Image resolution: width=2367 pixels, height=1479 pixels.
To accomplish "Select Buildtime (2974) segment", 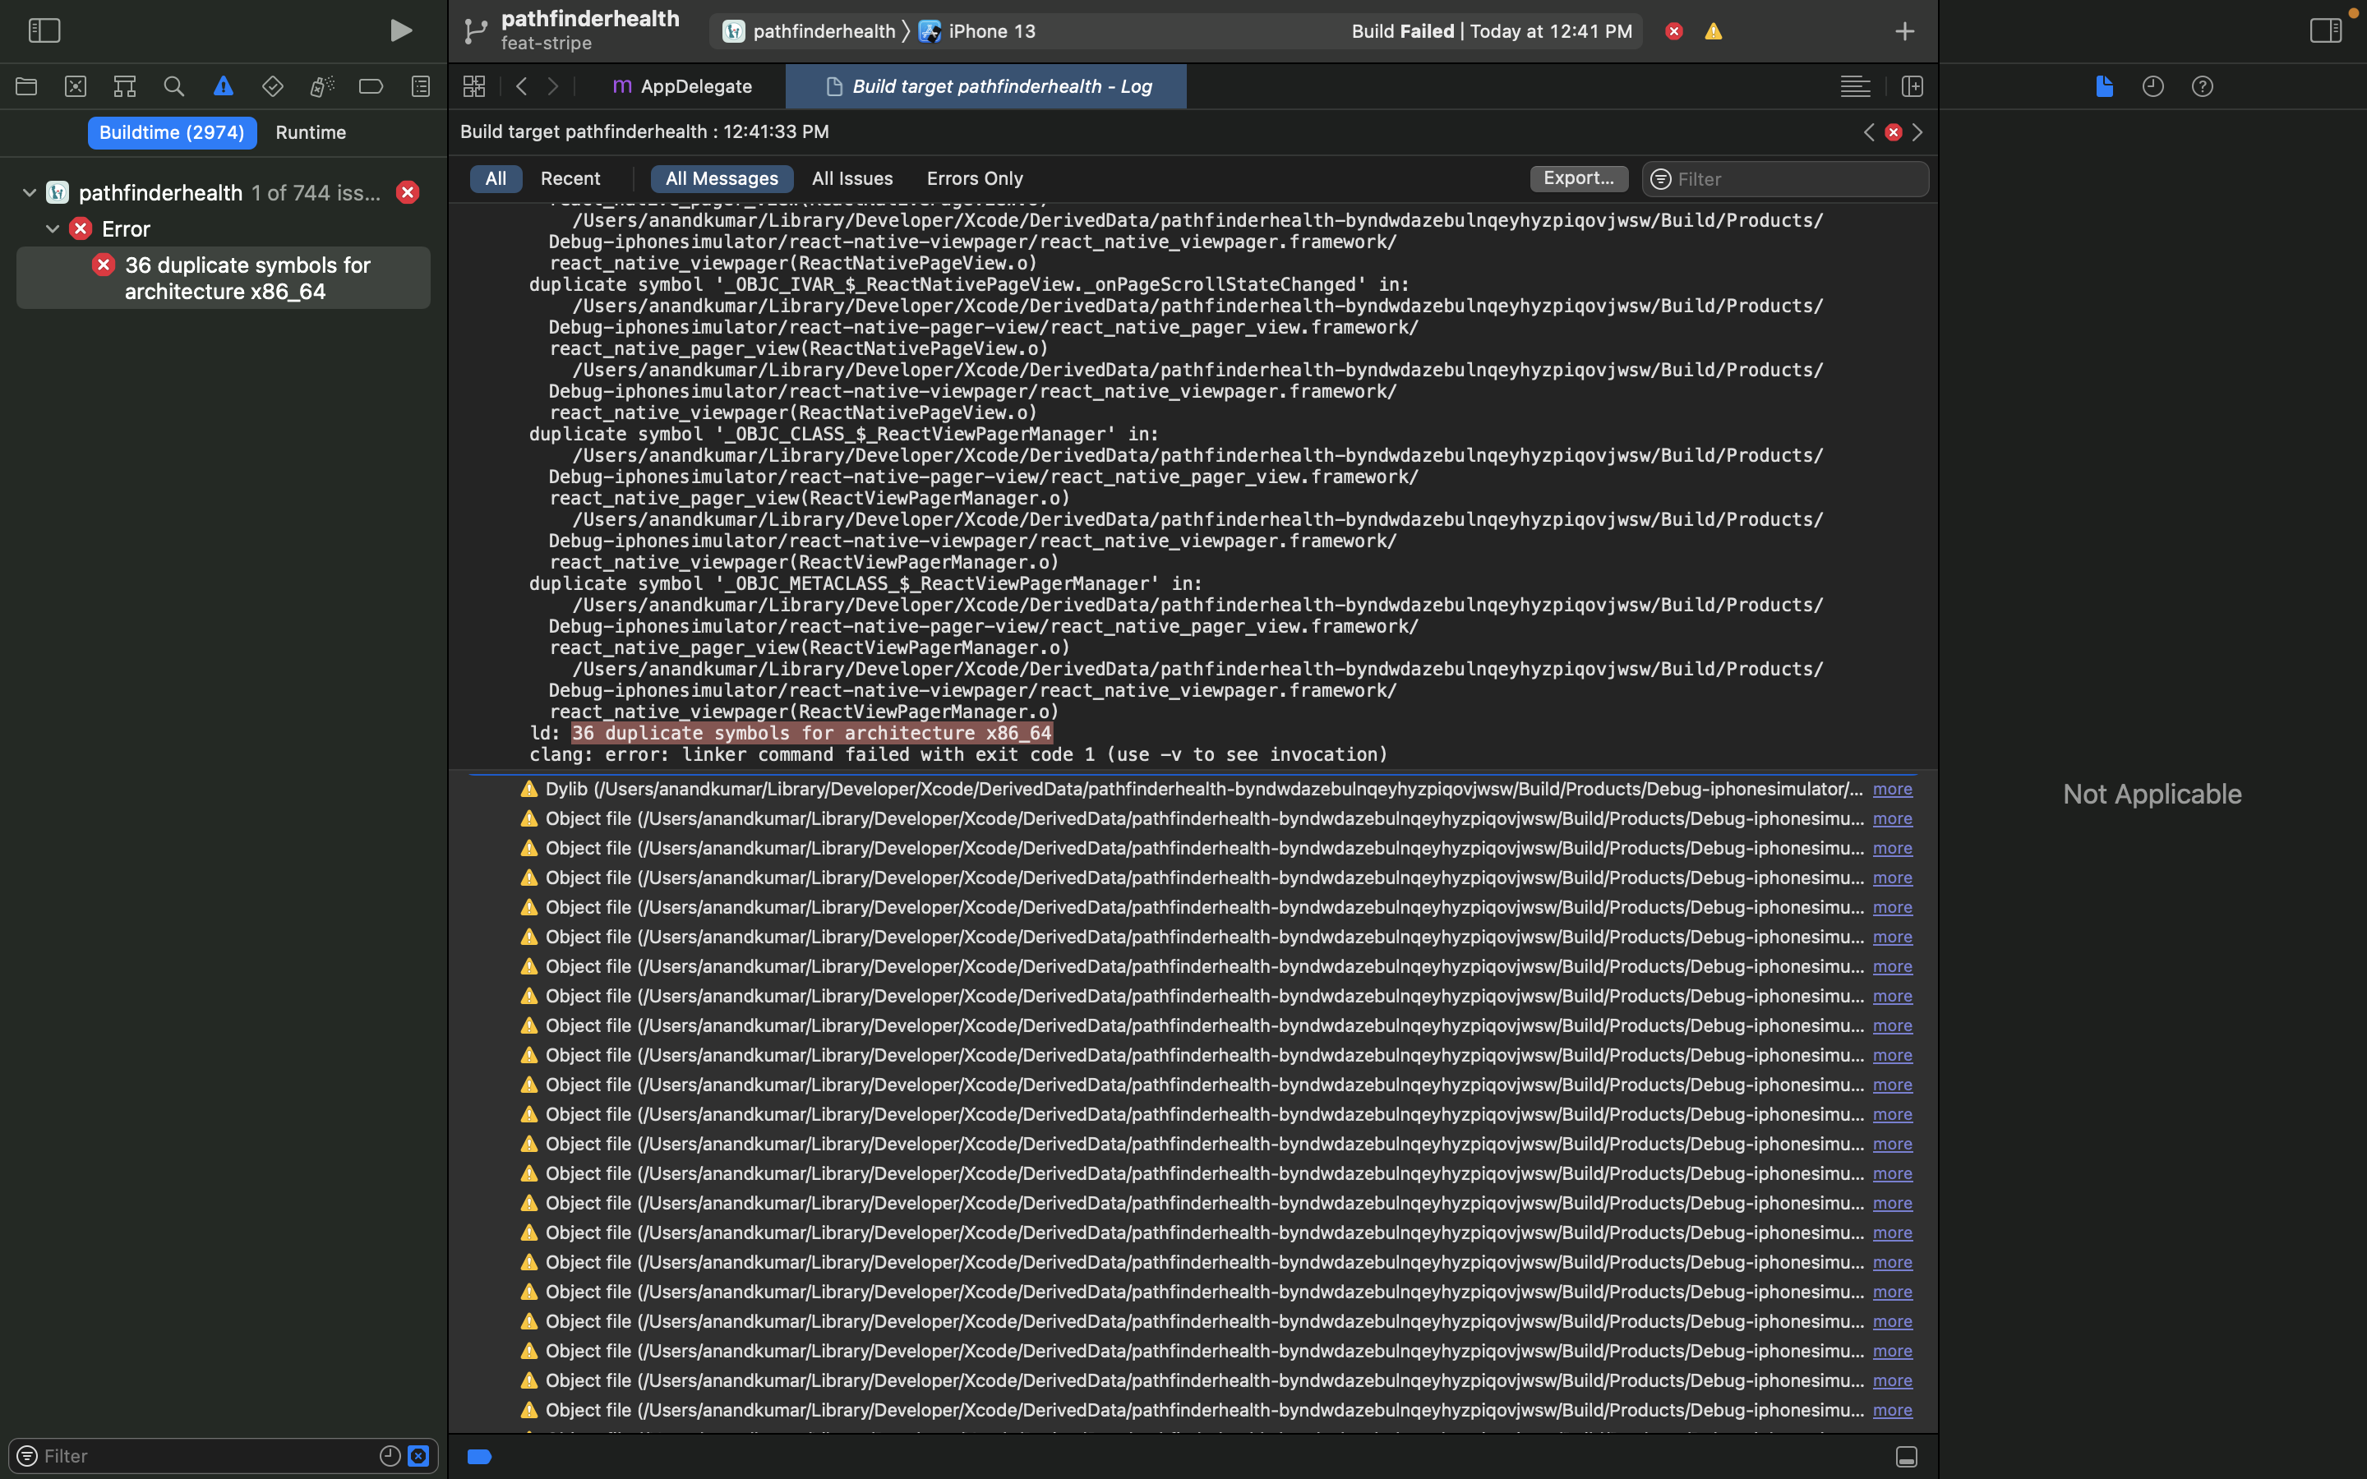I will 172,132.
